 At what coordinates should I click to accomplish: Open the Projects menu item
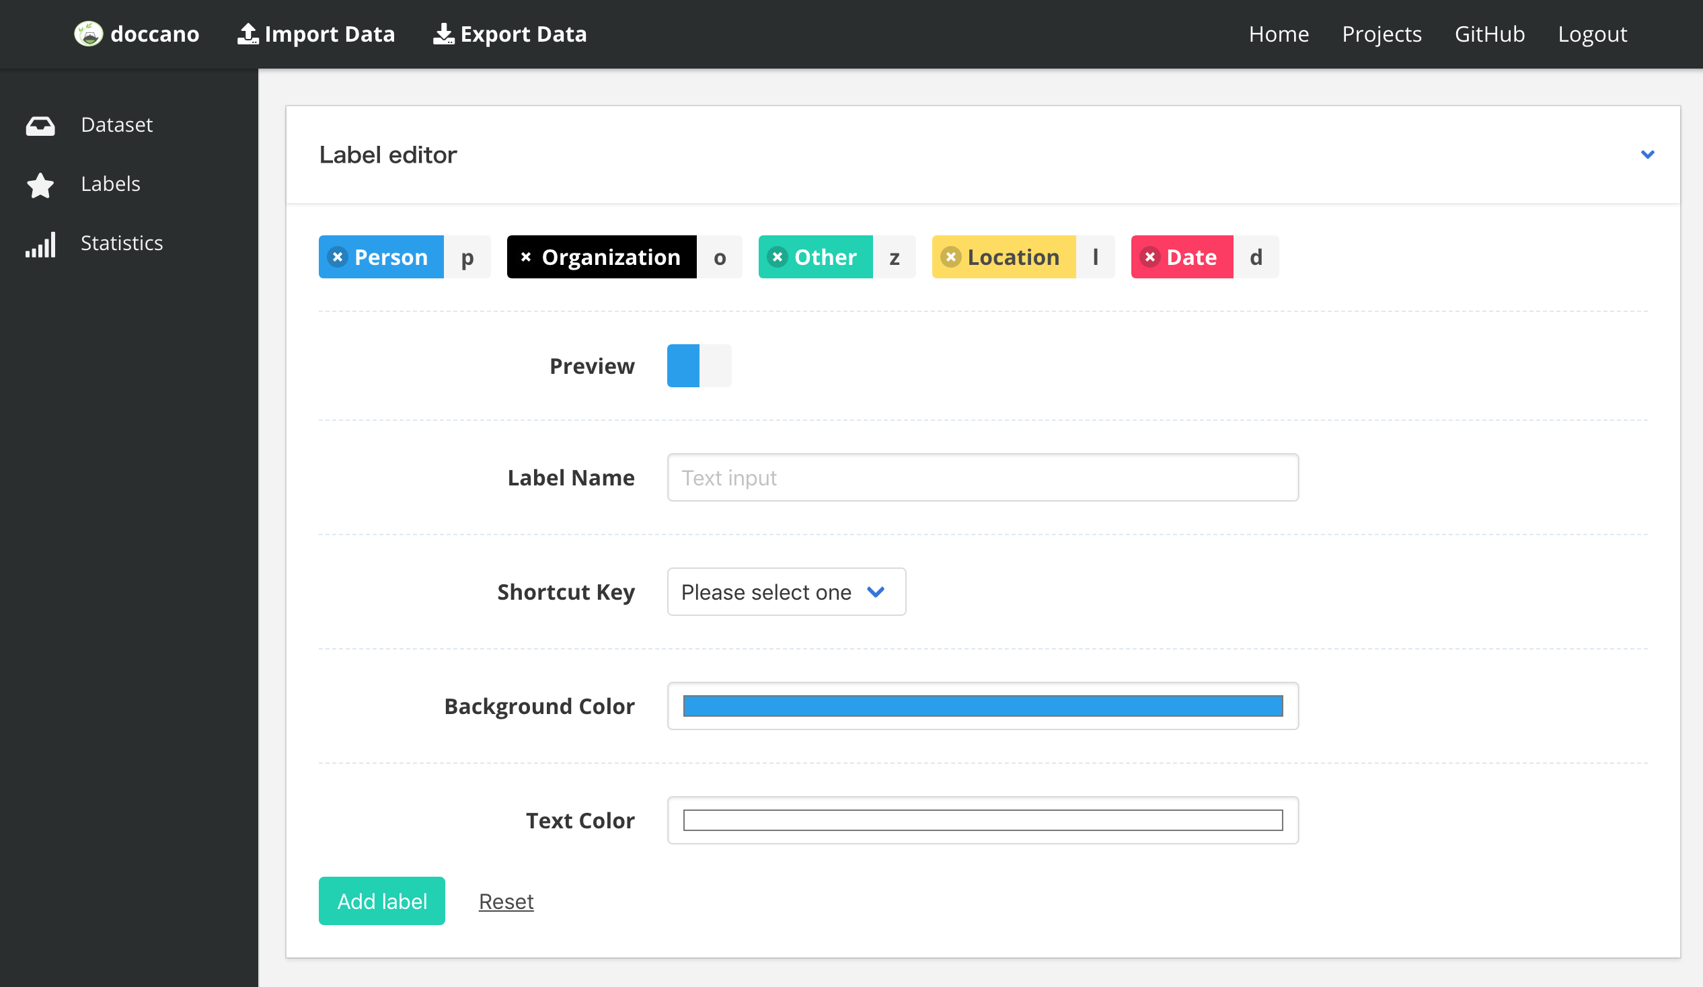pos(1382,34)
